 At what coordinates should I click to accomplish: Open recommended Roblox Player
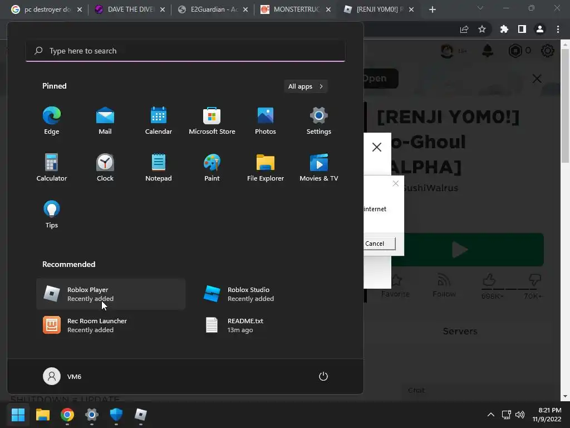coord(111,294)
